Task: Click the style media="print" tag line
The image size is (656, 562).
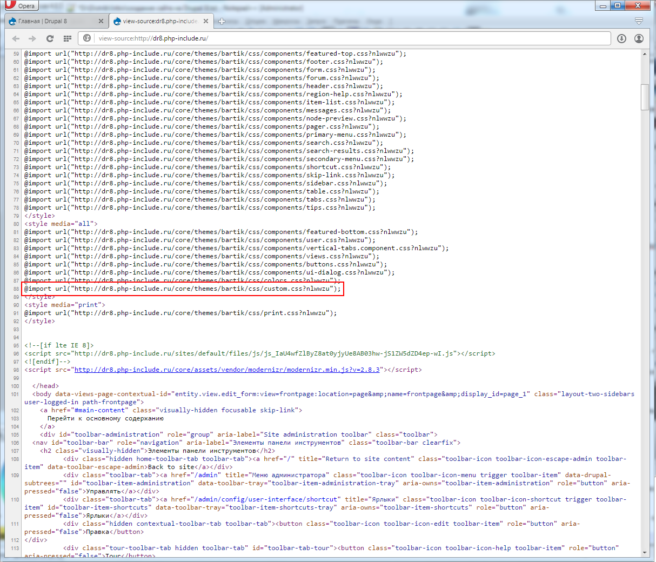Action: [x=65, y=305]
